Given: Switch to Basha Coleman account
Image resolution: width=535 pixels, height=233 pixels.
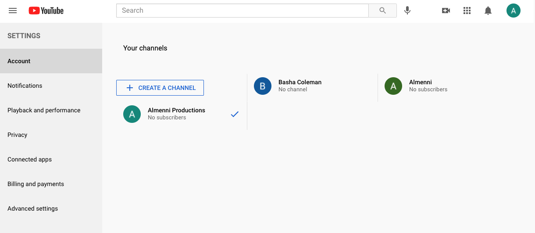Looking at the screenshot, I should point(300,86).
